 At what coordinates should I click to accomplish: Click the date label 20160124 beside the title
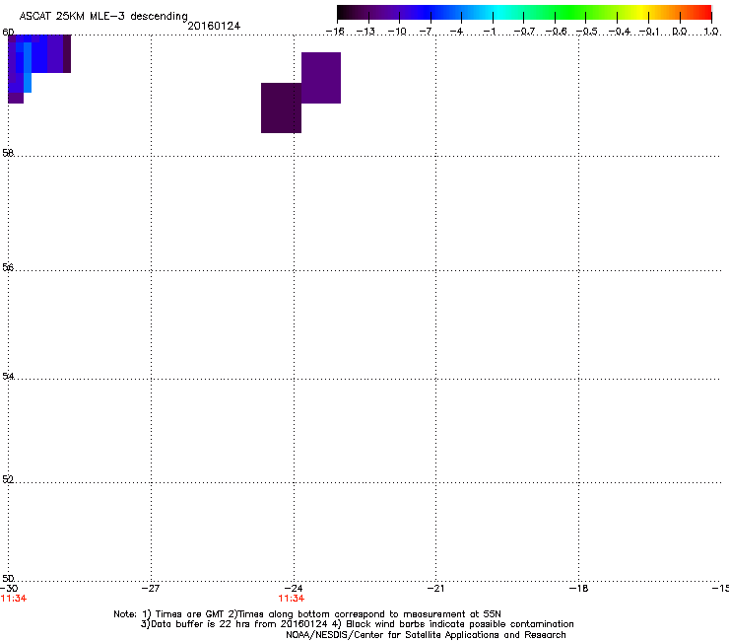[214, 26]
